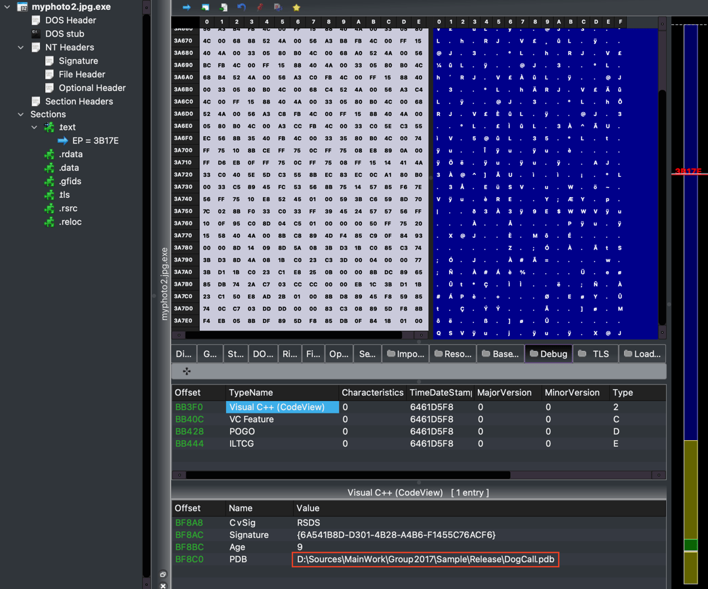Image resolution: width=708 pixels, height=589 pixels.
Task: Open the Optional Header tree item
Action: [92, 88]
